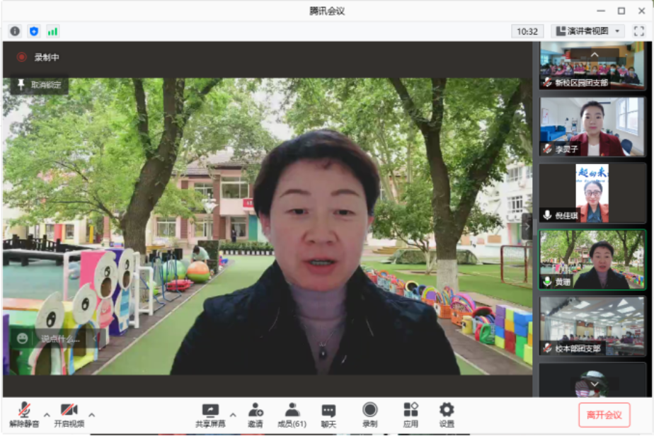Open the speaker view (演讲者视图) dropdown
This screenshot has width=654, height=436.
588,31
